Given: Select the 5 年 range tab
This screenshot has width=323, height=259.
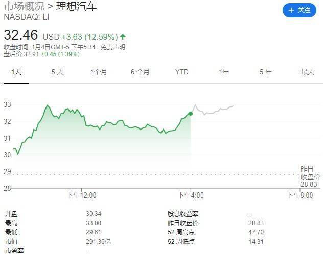Looking at the screenshot, I should 266,72.
